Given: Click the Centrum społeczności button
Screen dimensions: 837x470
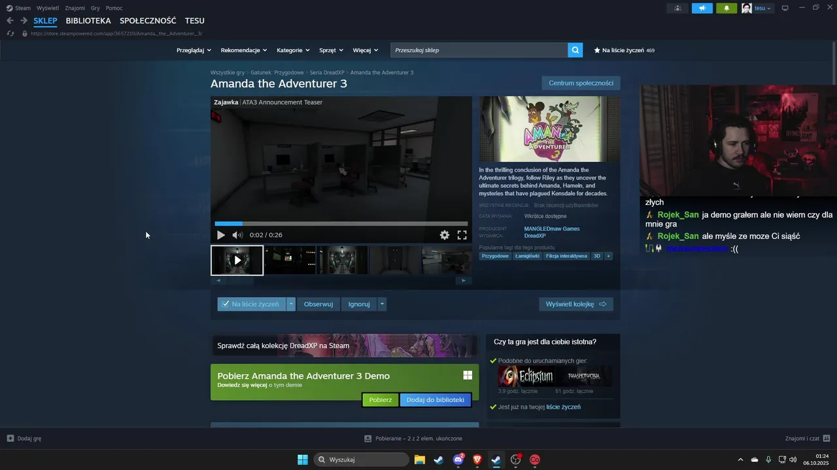Looking at the screenshot, I should (x=581, y=83).
